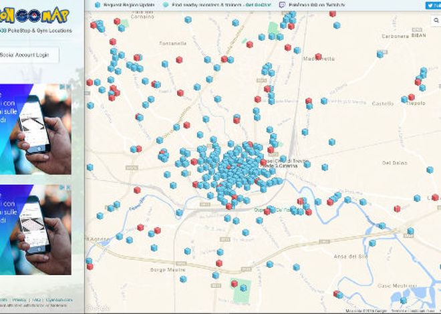The height and width of the screenshot is (314, 441).
Task: Select the blue PokeStop marker near the Del Daino label
Action: tap(430, 170)
